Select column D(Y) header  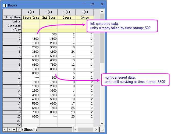tap(85, 12)
